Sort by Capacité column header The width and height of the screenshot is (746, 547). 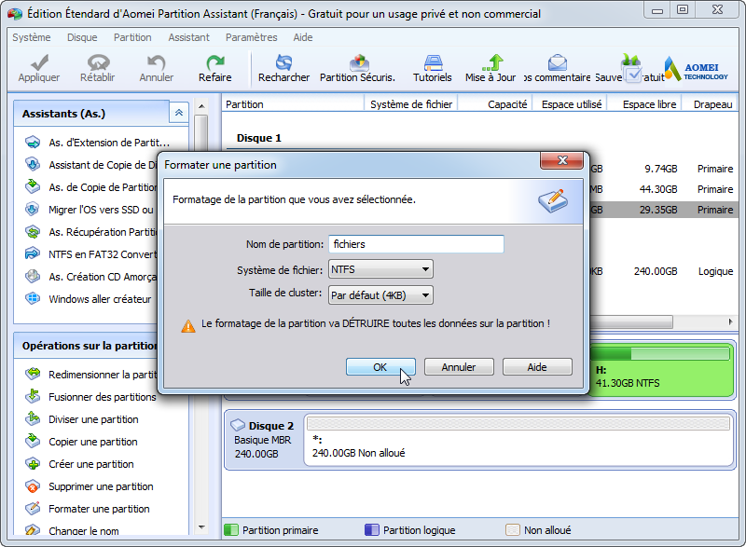pos(495,104)
